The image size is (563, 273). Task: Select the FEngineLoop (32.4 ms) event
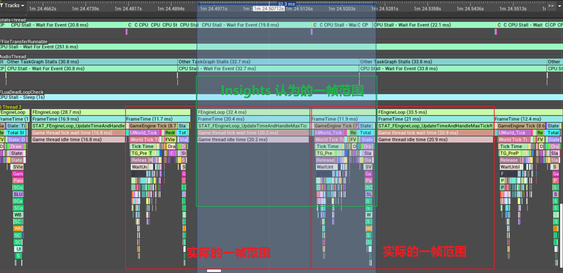[286, 112]
